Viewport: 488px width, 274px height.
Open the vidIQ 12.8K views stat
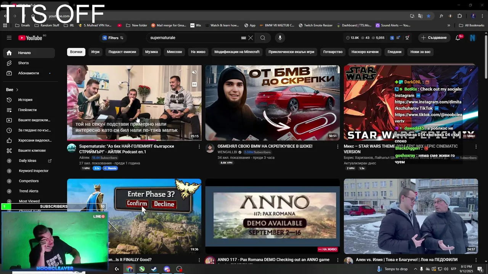(x=352, y=38)
